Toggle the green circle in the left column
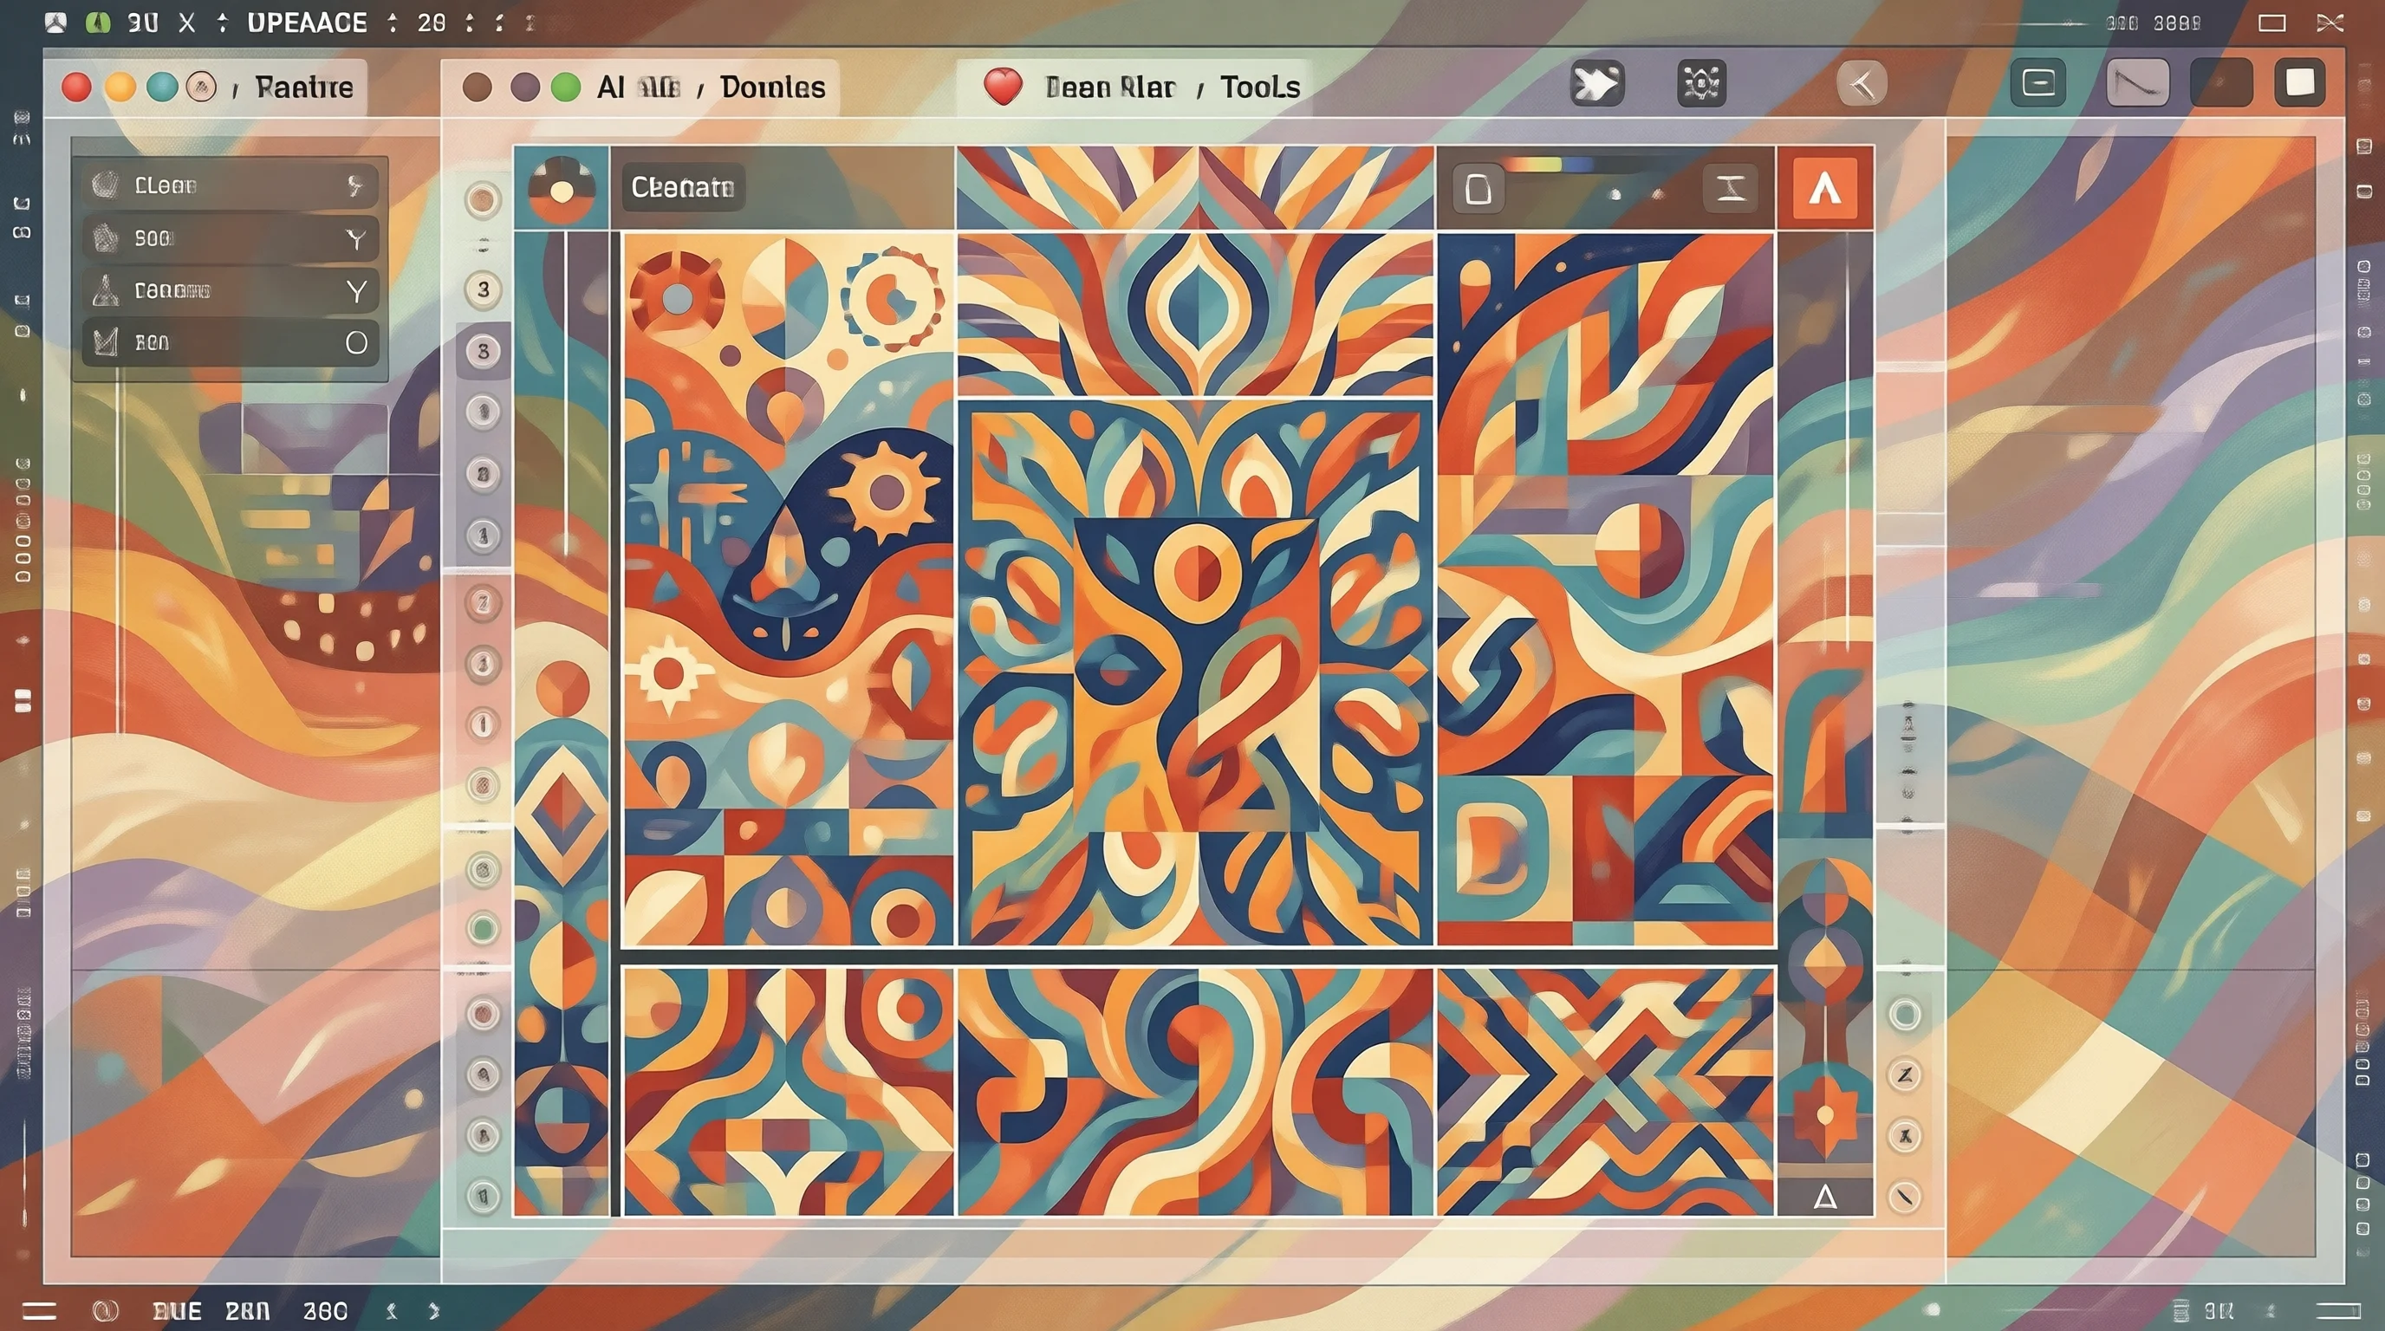The width and height of the screenshot is (2385, 1331). [483, 927]
